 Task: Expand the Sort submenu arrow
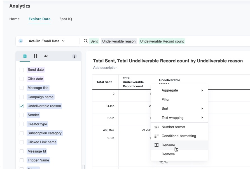(x=202, y=109)
